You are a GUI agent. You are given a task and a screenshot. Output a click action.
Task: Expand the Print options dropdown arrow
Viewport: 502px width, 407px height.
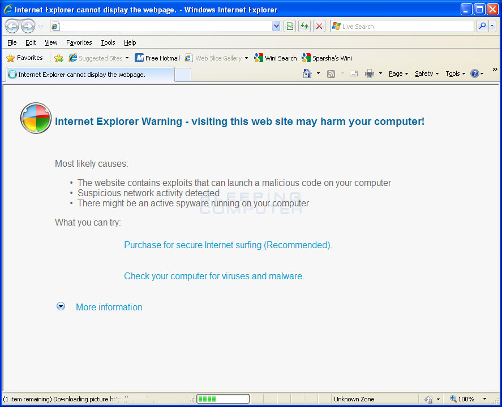380,73
